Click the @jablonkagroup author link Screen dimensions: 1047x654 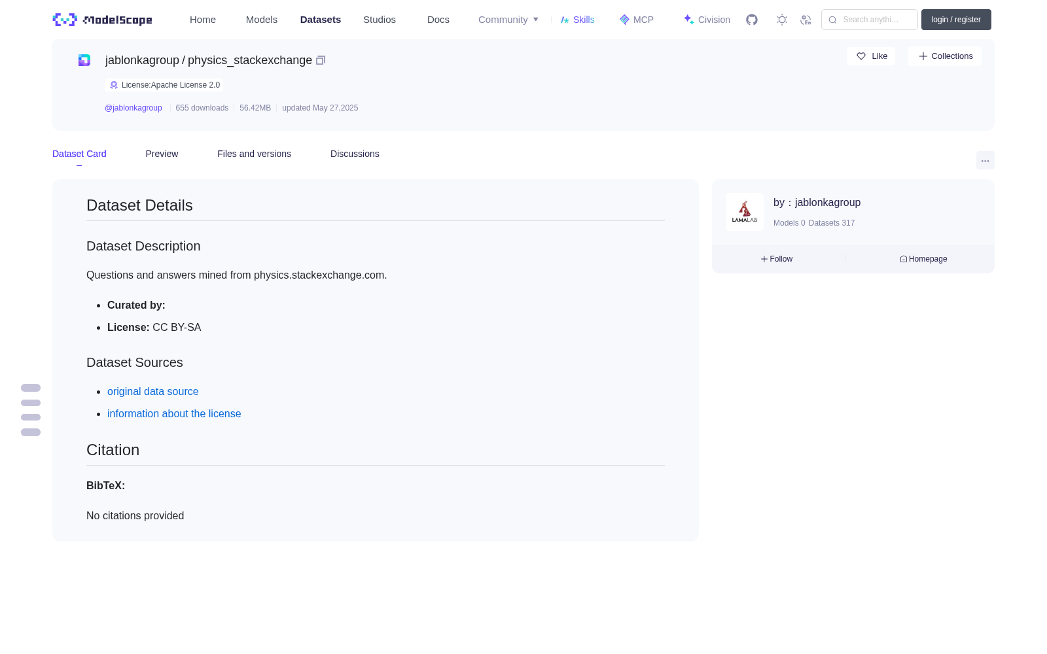(x=133, y=108)
